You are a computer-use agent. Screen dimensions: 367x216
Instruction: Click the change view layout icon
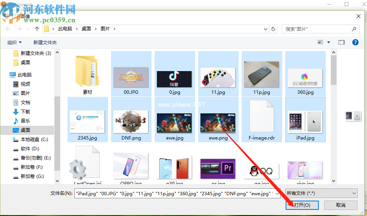[x=320, y=42]
